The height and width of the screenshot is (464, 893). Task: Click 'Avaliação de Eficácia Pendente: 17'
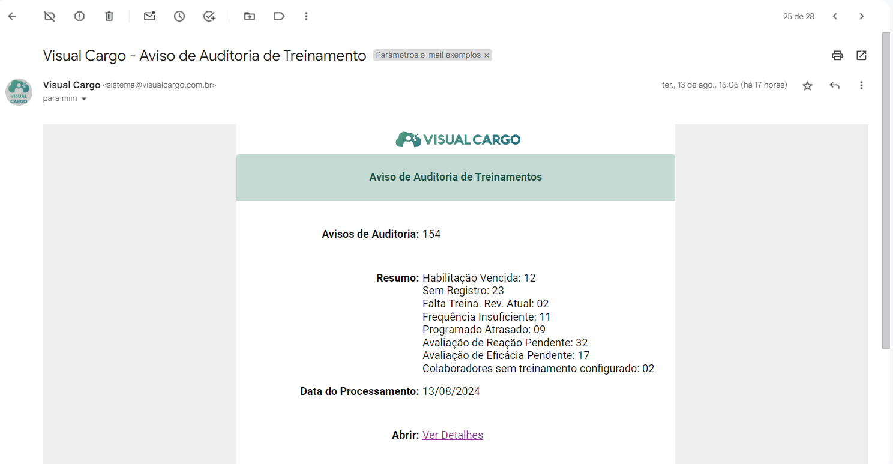[x=506, y=355]
